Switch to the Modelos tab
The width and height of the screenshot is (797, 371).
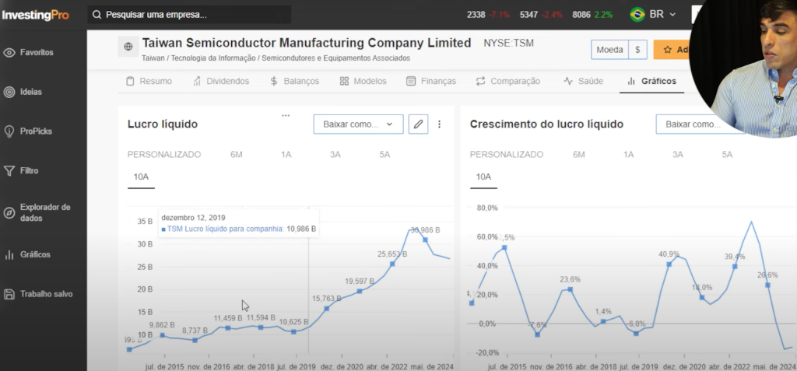click(363, 82)
